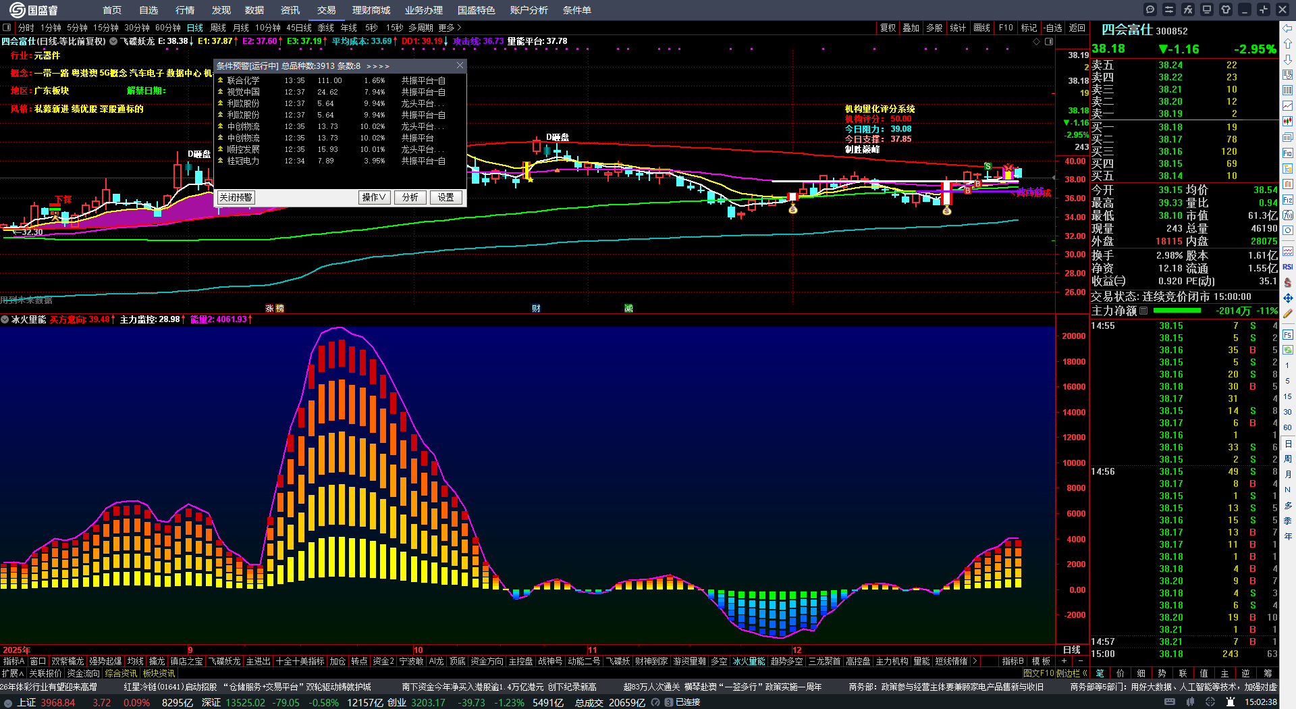Click the 返回 button

(1077, 28)
